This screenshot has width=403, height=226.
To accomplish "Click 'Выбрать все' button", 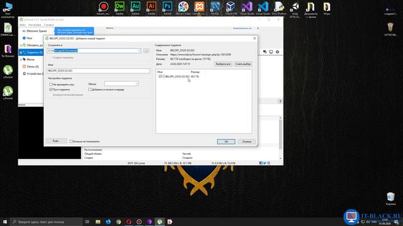I will click(223, 64).
